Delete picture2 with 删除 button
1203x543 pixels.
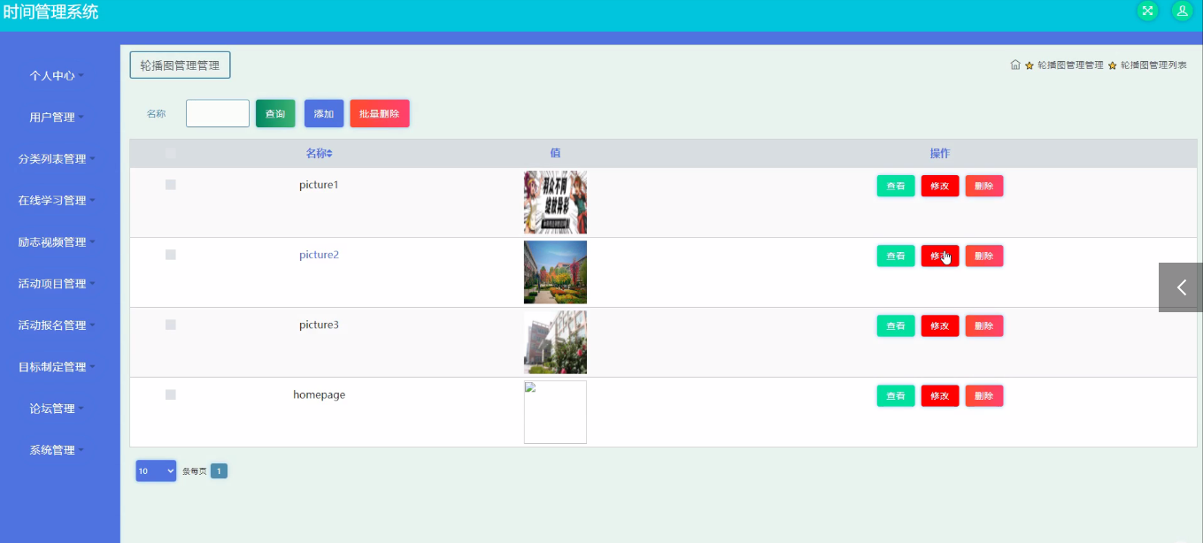(984, 256)
